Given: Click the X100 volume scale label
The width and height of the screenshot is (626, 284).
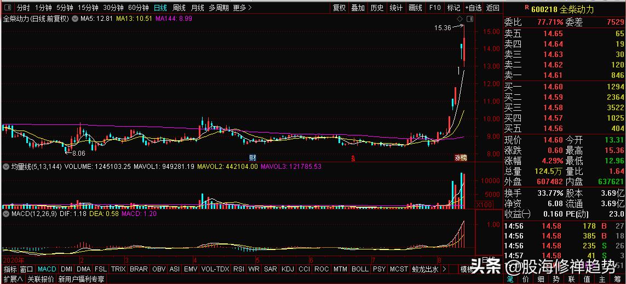Looking at the screenshot, I should coord(484,205).
